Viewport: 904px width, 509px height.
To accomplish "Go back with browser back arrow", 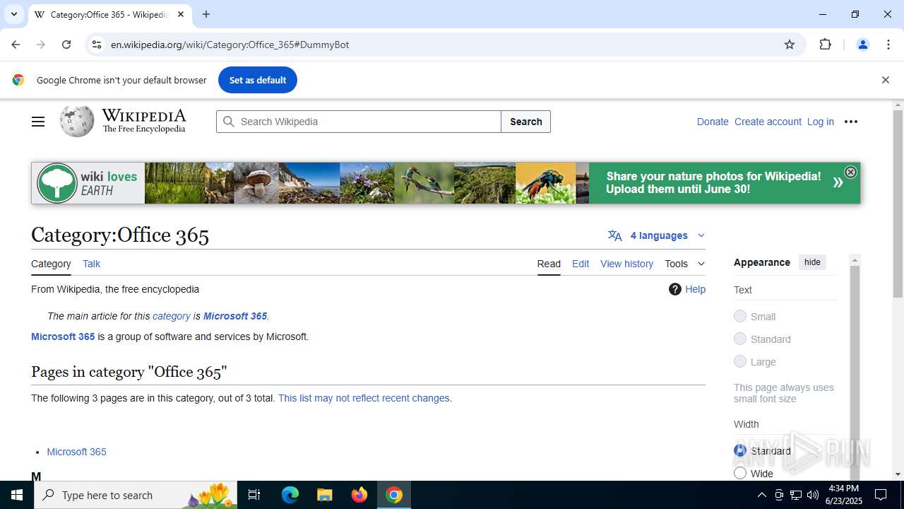I will point(16,45).
